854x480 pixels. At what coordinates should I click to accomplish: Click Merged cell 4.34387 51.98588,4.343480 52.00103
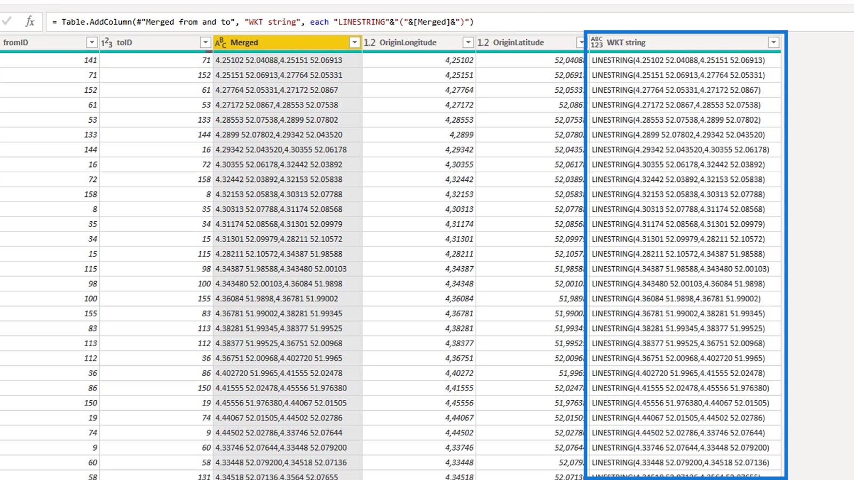point(288,269)
